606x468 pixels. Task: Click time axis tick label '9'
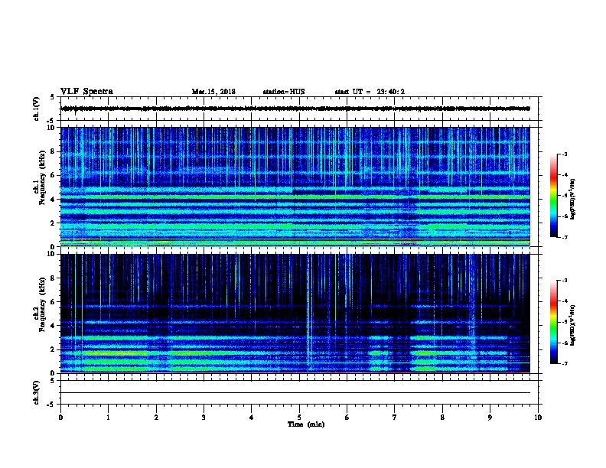pos(490,418)
